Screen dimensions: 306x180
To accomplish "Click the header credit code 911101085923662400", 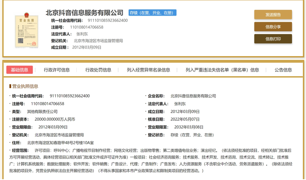I will tap(108, 21).
